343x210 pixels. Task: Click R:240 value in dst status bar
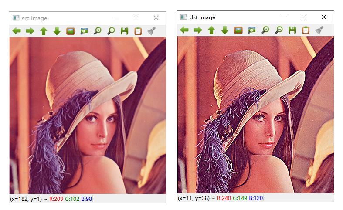click(x=224, y=198)
